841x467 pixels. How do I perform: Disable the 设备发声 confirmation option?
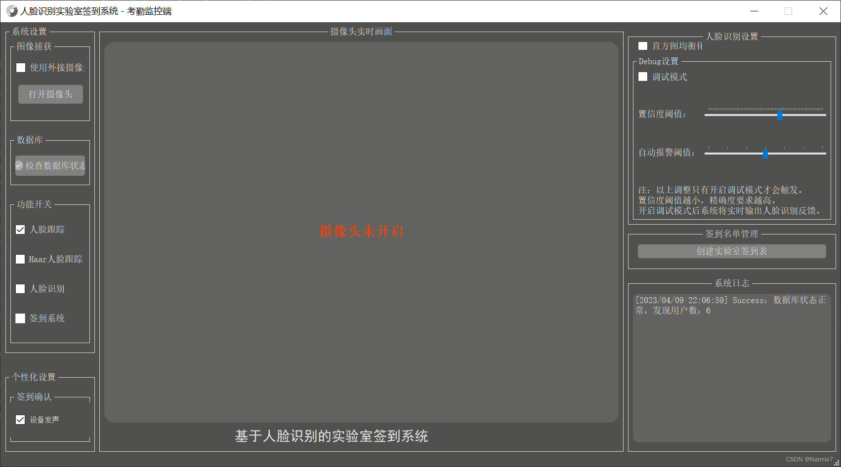click(20, 419)
